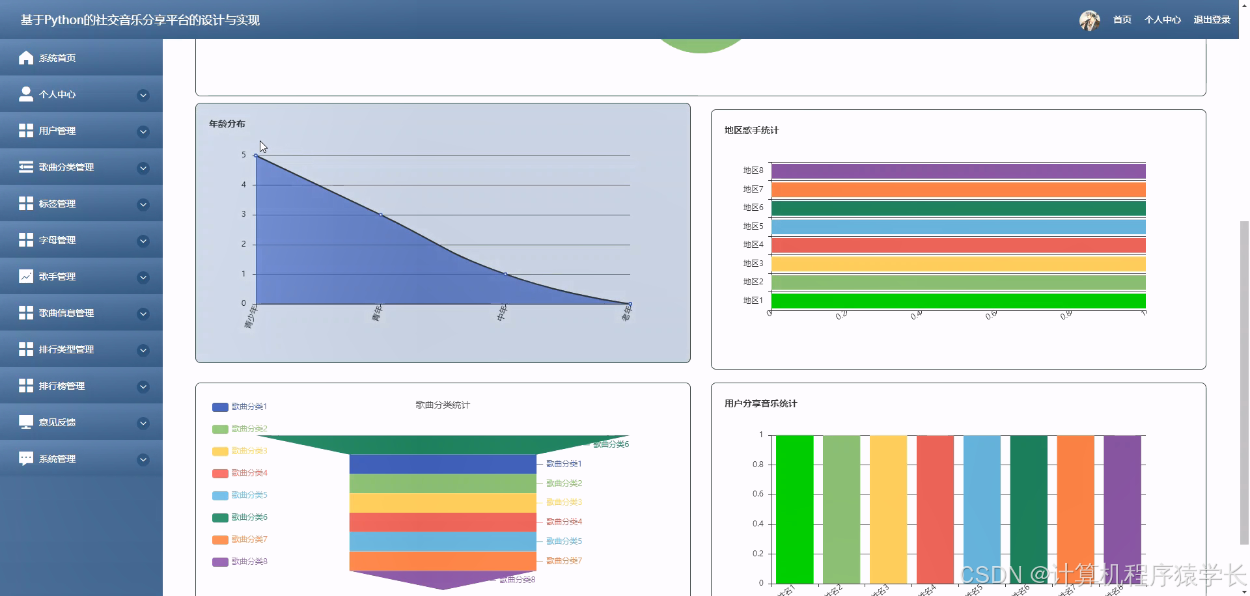The height and width of the screenshot is (596, 1250).
Task: Click the grid icon beside 排行类型管理
Action: coord(26,349)
